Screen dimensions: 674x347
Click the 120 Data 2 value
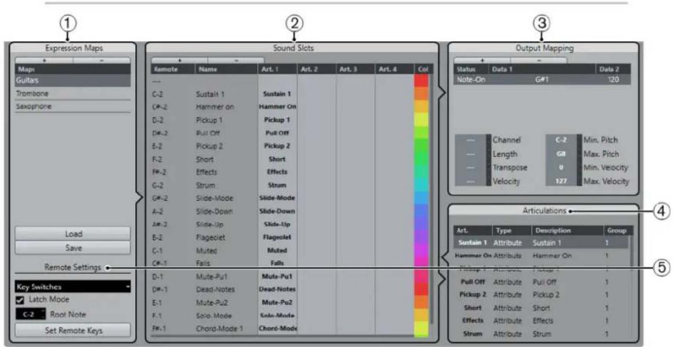(x=614, y=79)
